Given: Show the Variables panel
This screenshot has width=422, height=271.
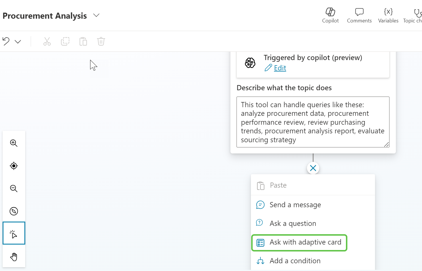Looking at the screenshot, I should click(388, 15).
